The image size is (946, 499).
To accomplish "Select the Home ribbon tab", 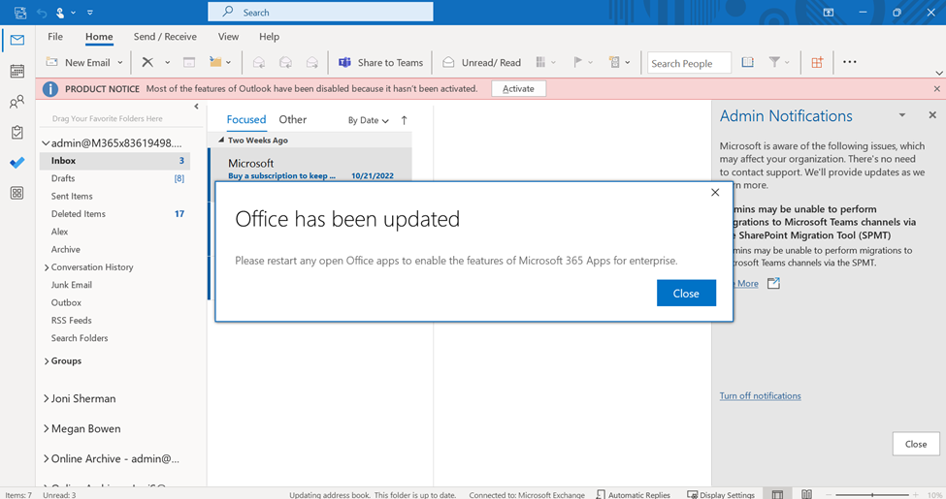I will pos(99,37).
